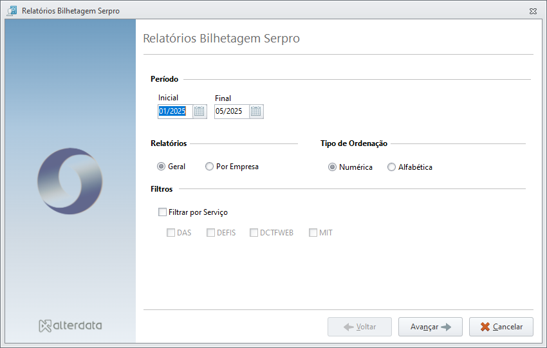Go forward with the Avançar button
This screenshot has width=547, height=348.
click(x=431, y=327)
